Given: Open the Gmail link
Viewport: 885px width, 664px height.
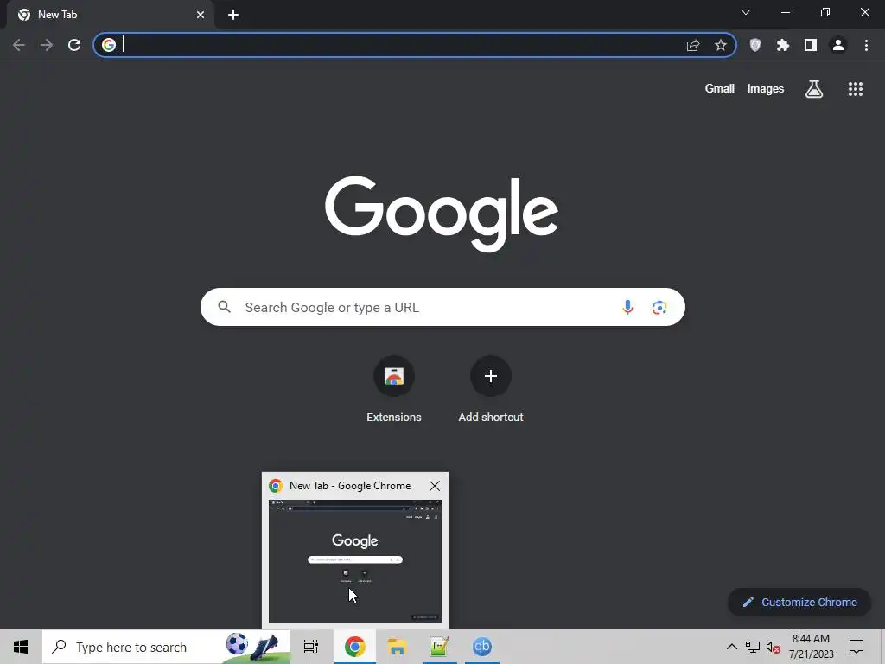Looking at the screenshot, I should (720, 89).
